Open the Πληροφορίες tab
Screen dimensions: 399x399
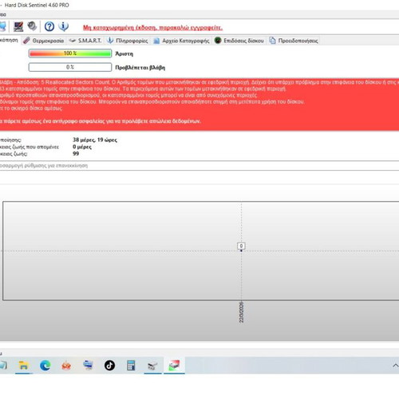(x=128, y=41)
